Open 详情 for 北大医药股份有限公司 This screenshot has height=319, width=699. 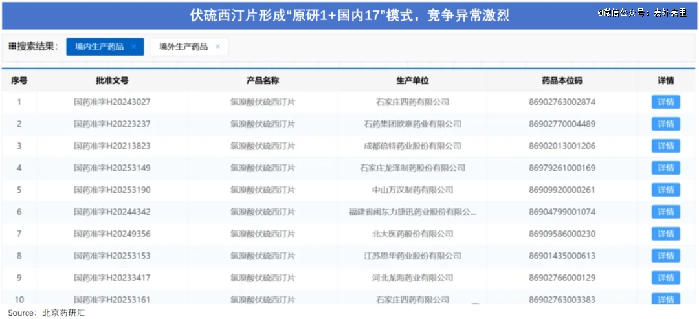[665, 234]
